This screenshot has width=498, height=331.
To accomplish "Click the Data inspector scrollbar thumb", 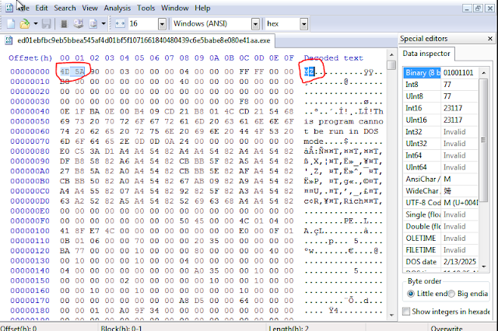I will pyautogui.click(x=483, y=140).
